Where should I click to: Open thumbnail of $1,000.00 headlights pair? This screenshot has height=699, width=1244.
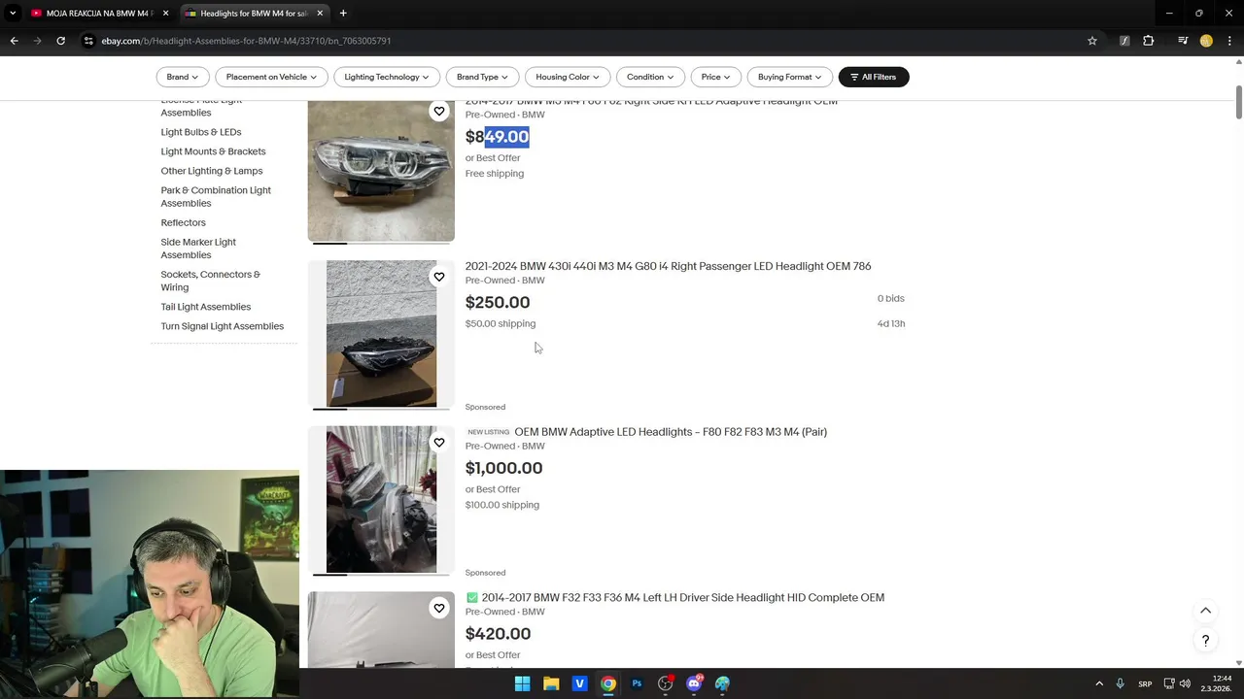[x=381, y=499]
